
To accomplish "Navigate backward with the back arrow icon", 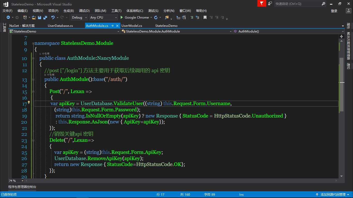I will 8,18.
